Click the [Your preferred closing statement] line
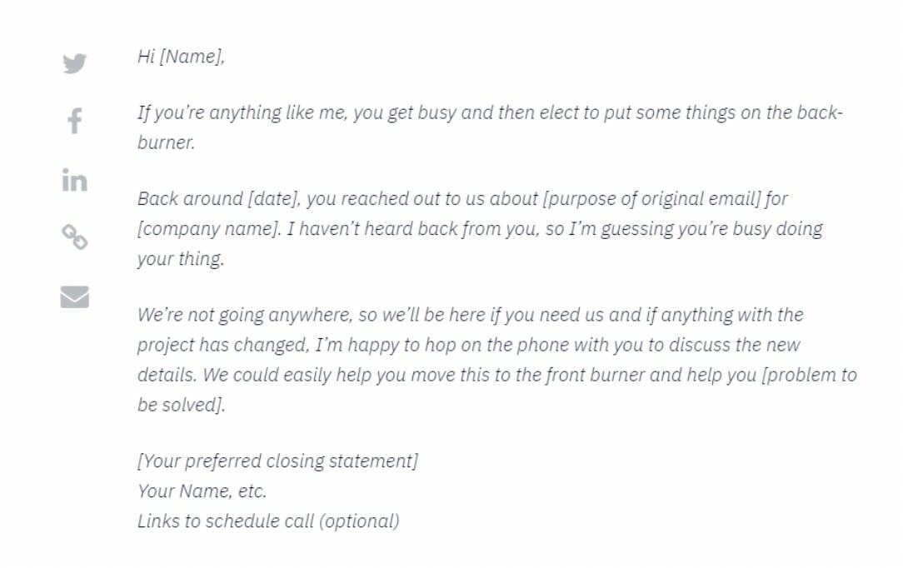Viewport: 903px width, 568px height. click(x=277, y=461)
